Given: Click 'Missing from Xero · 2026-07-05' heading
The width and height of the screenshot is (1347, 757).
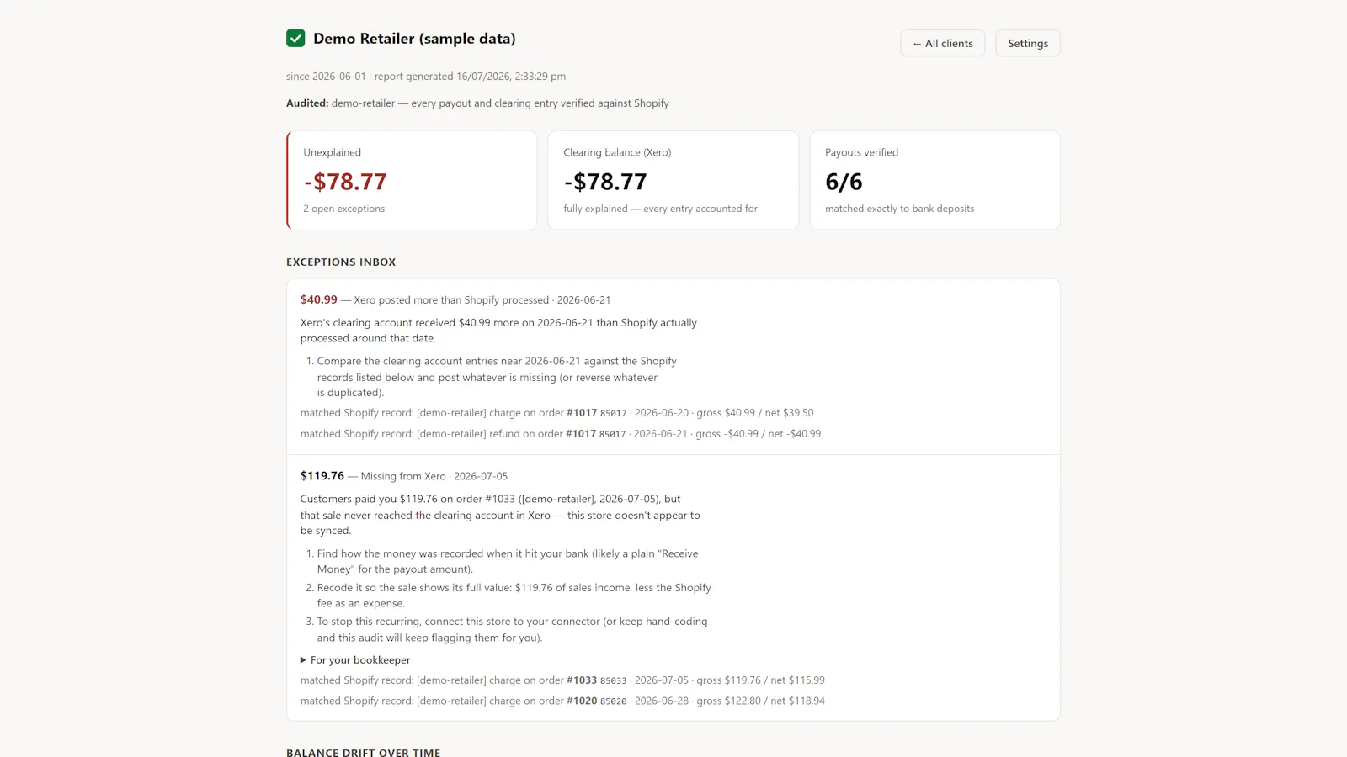Looking at the screenshot, I should pyautogui.click(x=434, y=476).
